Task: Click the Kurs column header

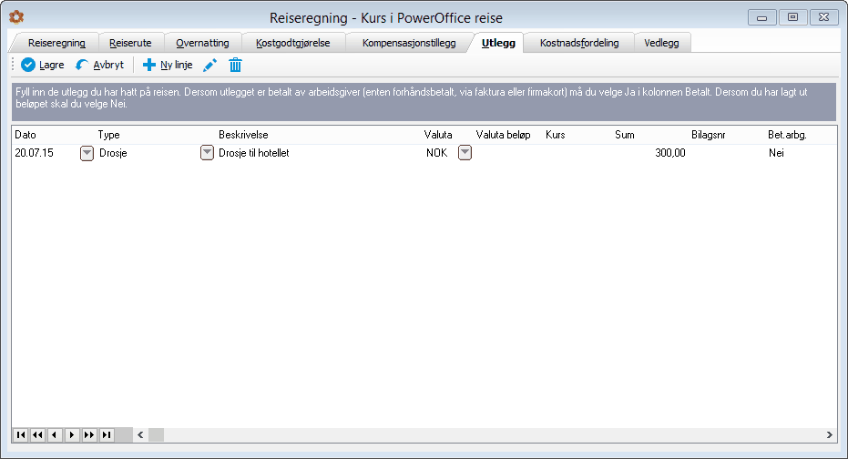Action: coord(556,135)
